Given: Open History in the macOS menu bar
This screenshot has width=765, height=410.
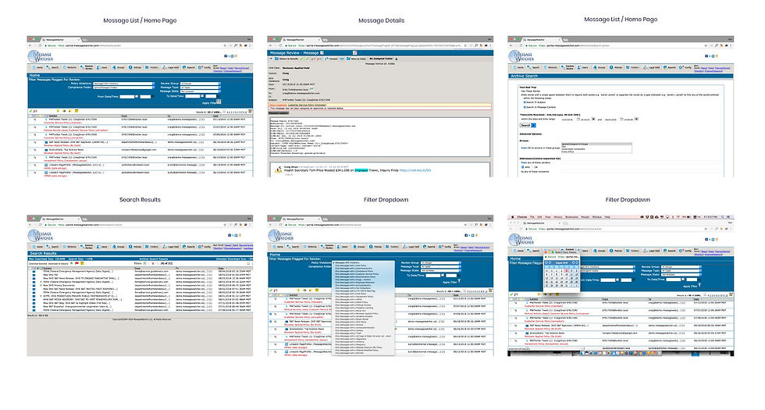Looking at the screenshot, I should (x=558, y=217).
